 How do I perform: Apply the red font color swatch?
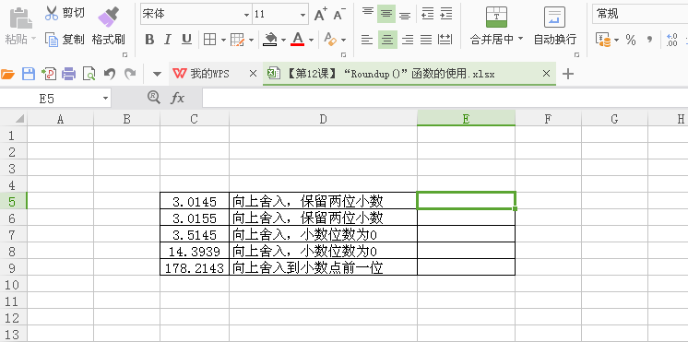(298, 40)
